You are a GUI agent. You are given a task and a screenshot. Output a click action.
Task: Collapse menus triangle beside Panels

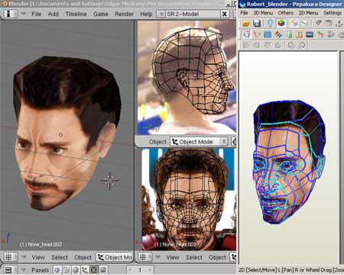24,270
